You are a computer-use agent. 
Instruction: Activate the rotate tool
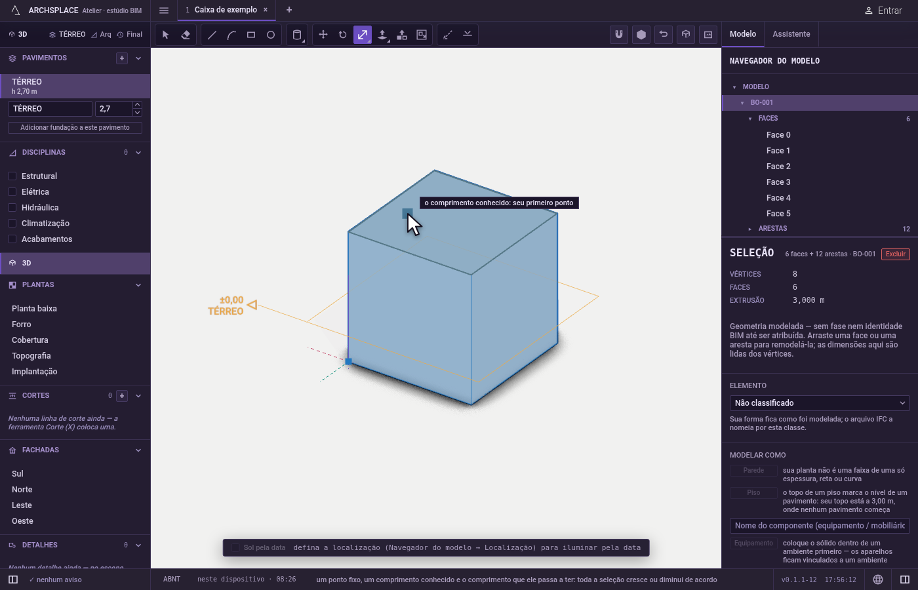pos(343,35)
